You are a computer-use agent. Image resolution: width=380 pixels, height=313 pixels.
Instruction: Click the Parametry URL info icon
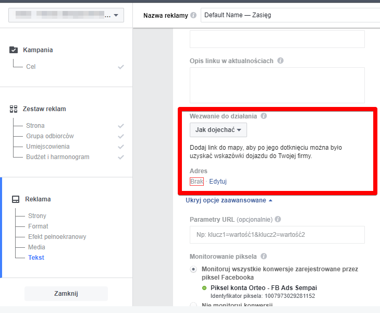[278, 219]
